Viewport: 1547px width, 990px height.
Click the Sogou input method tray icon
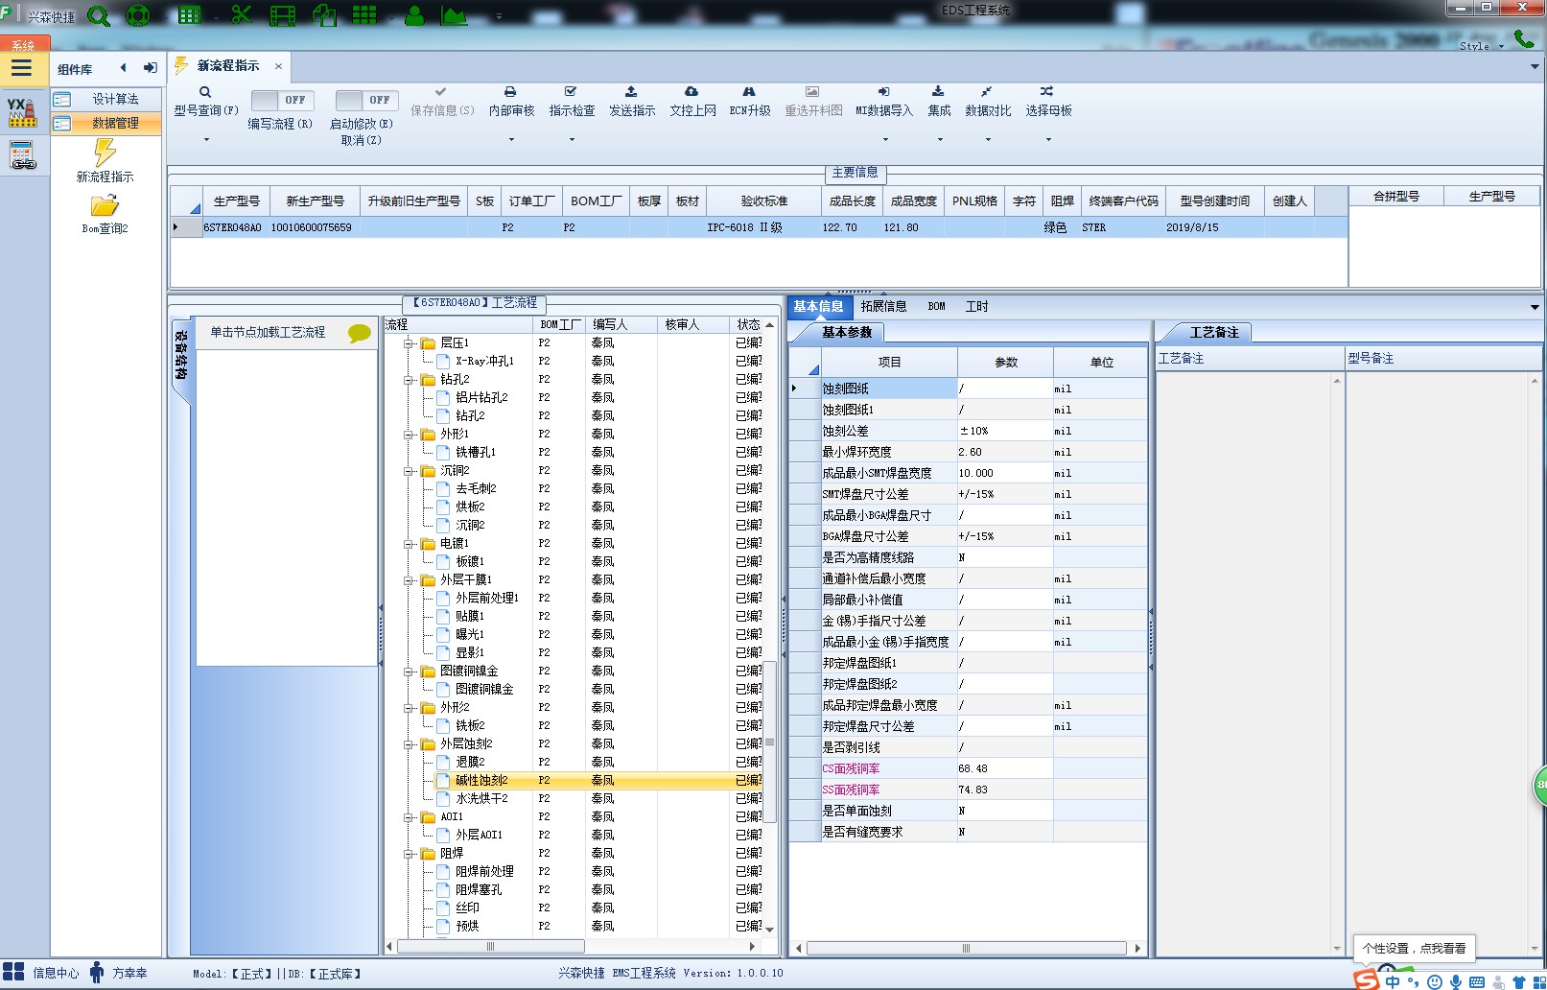(x=1366, y=979)
